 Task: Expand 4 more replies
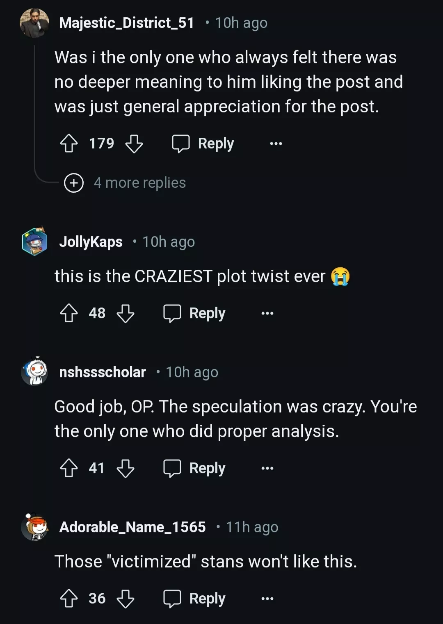click(125, 183)
